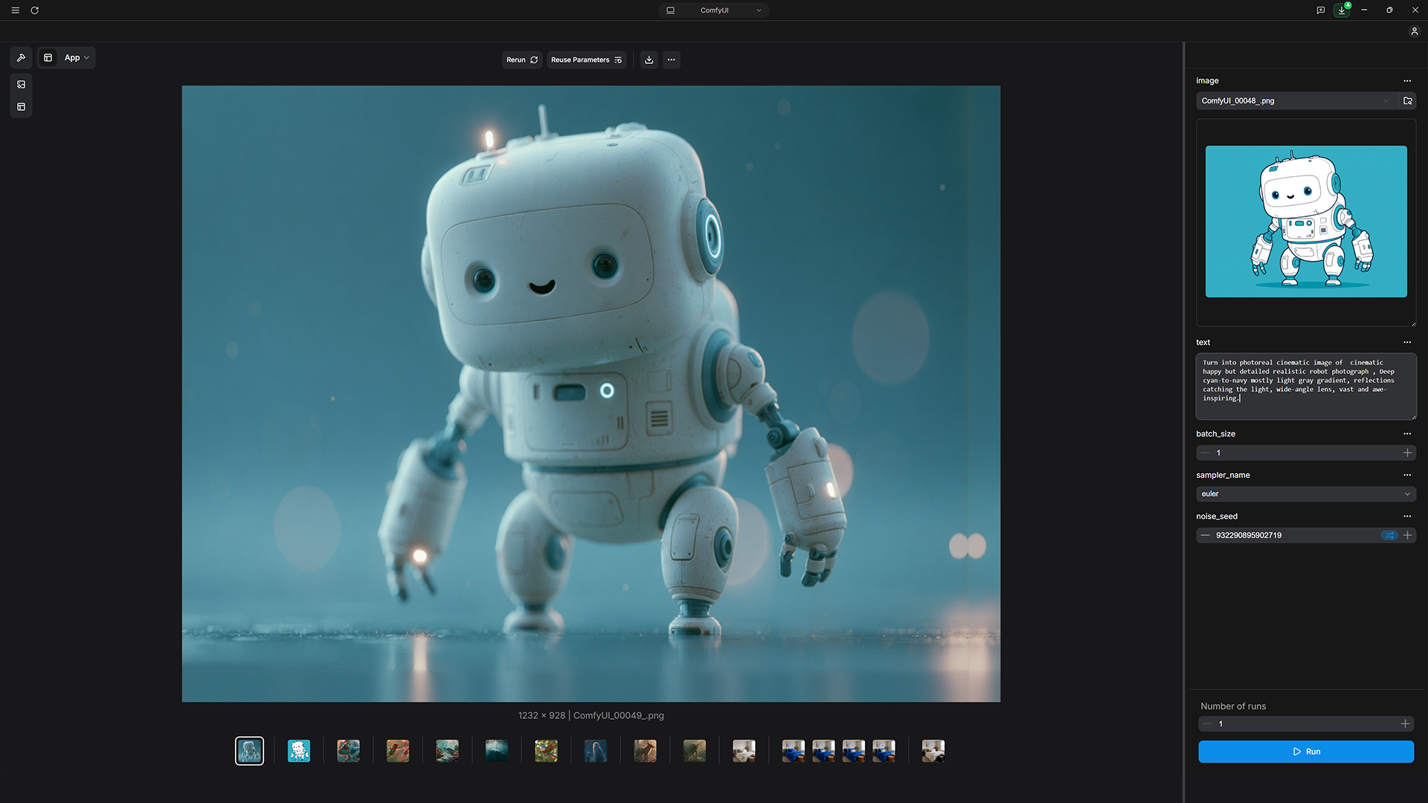Click the noise_seed value field 932290895902719
This screenshot has height=803, width=1428.
[1296, 535]
